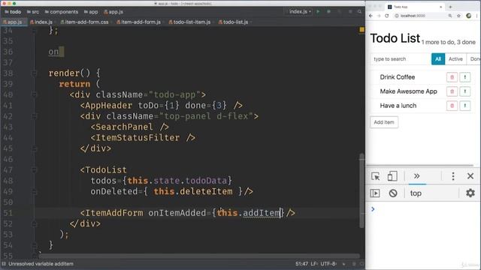Click the browser forward arrow
The height and width of the screenshot is (270, 481).
379,16
